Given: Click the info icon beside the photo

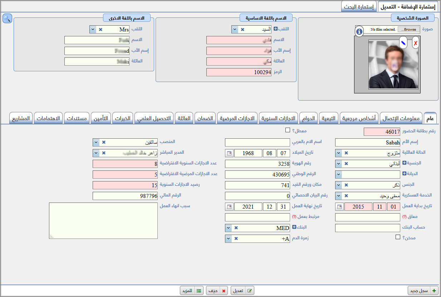Looking at the screenshot, I should 359,32.
